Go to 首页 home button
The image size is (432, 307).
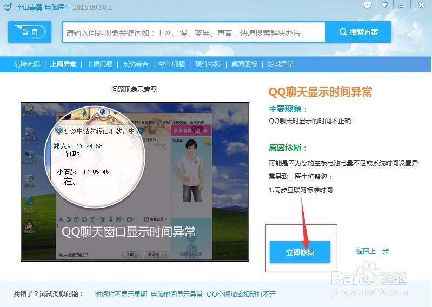[30, 32]
